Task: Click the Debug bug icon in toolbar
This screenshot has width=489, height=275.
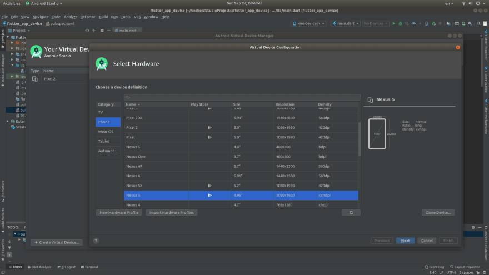Action: 400,23
